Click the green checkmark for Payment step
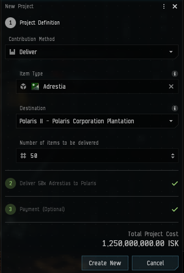The width and height of the screenshot is (184, 273). [x=175, y=209]
